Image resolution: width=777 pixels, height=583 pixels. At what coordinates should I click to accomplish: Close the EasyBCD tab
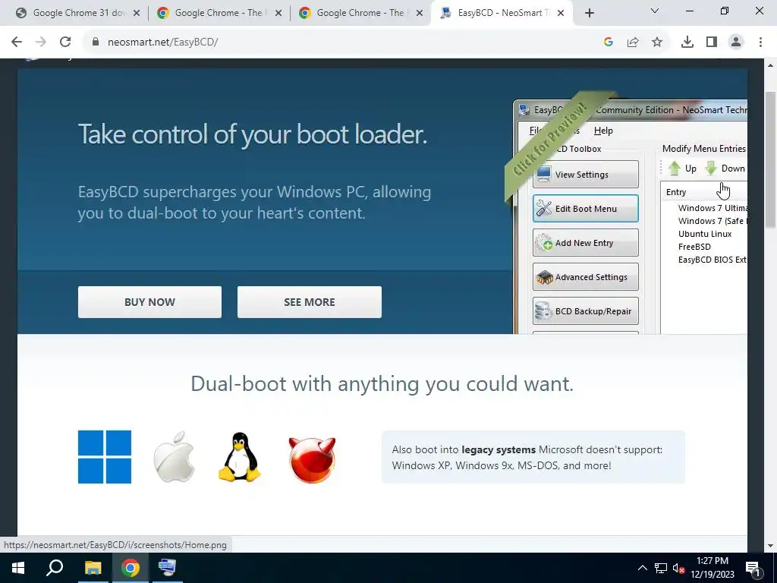[x=561, y=13]
